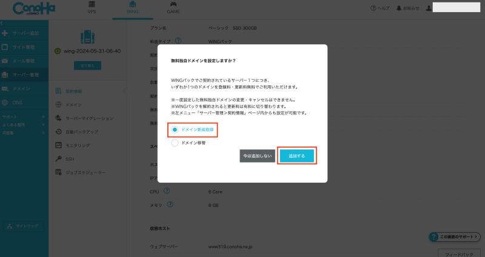This screenshot has width=485, height=257.
Task: Select the ドメイン新規取得 radio option
Action: click(x=175, y=129)
